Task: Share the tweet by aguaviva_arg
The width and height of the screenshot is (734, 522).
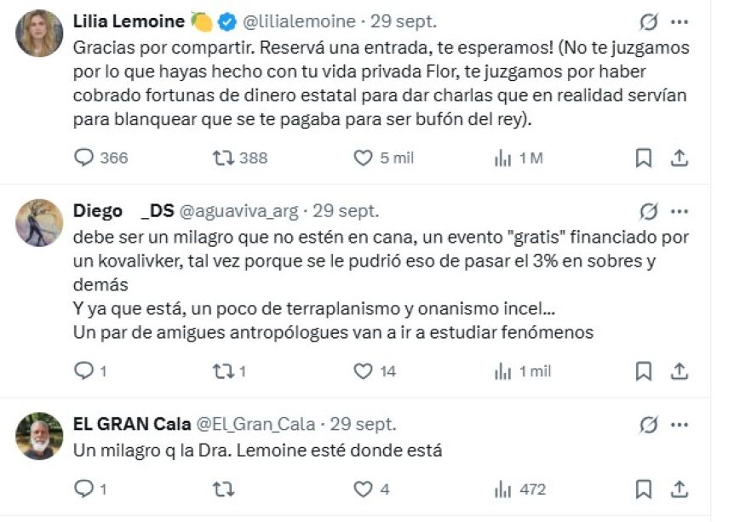Action: 680,370
